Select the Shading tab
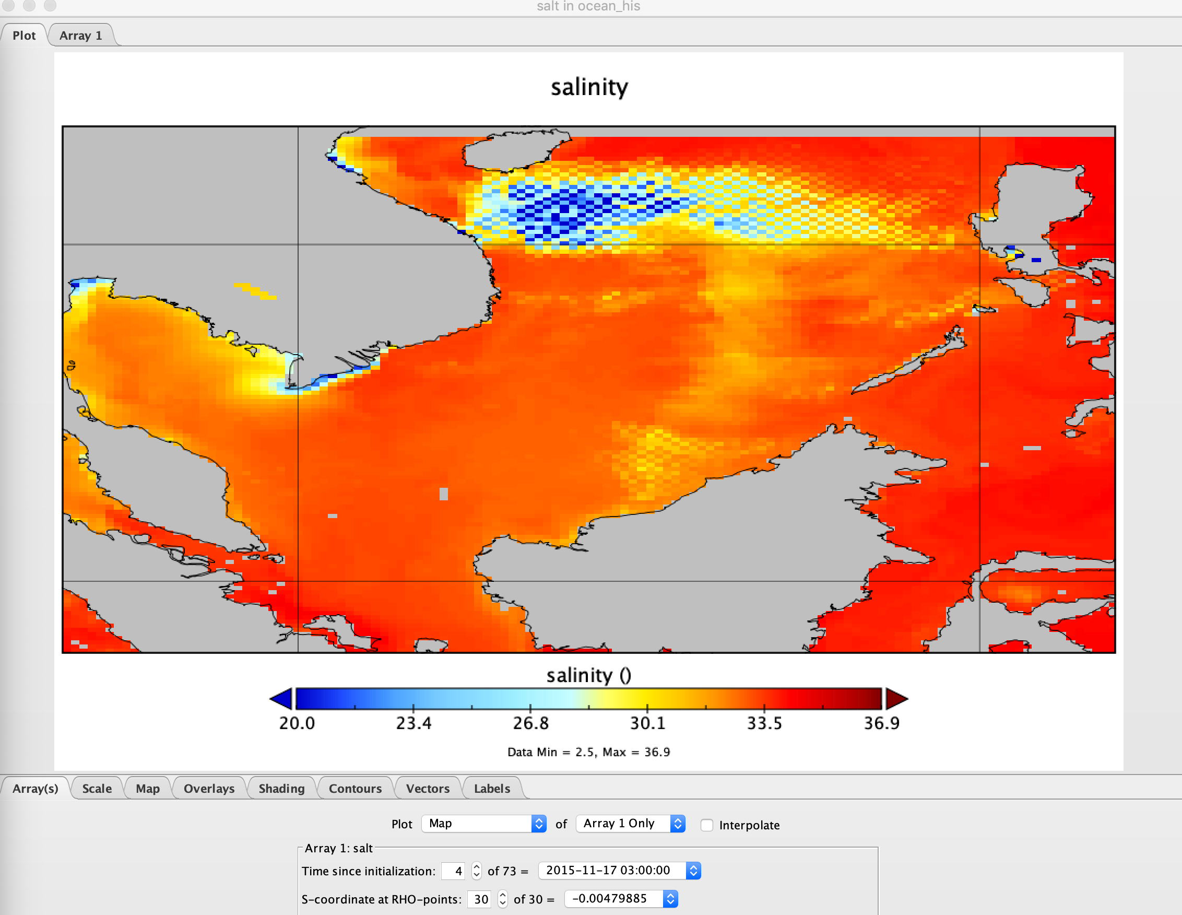The image size is (1182, 915). 281,788
